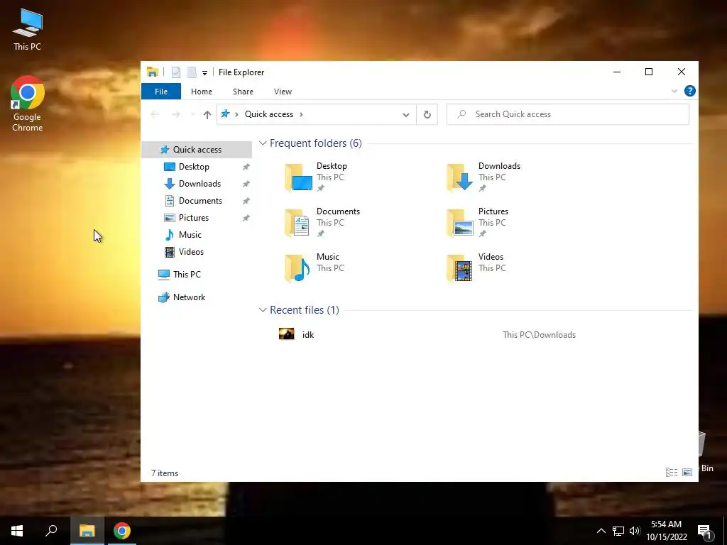
Task: Open the This PC desktop icon
Action: point(28,28)
